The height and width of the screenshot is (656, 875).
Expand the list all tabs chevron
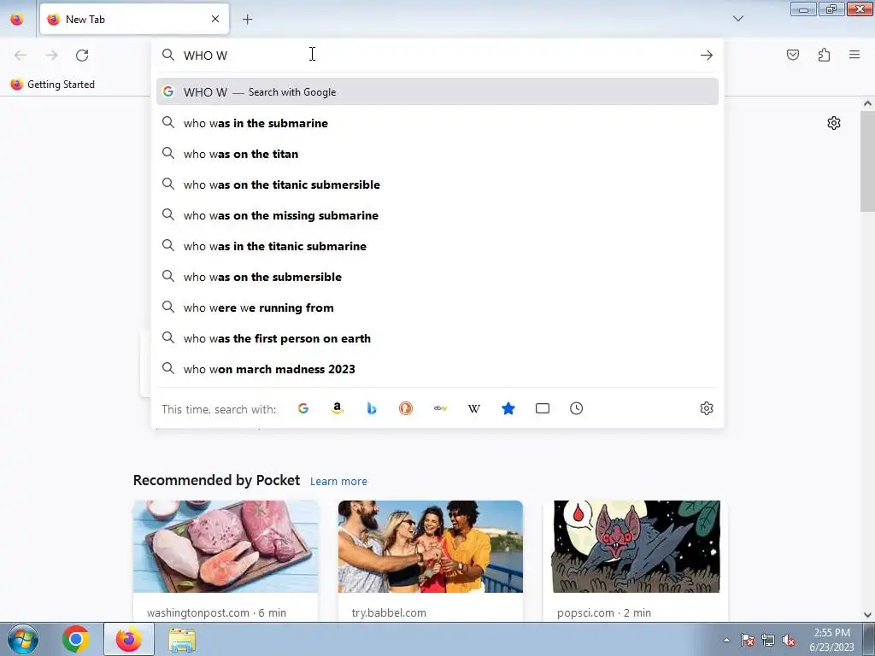pyautogui.click(x=737, y=19)
